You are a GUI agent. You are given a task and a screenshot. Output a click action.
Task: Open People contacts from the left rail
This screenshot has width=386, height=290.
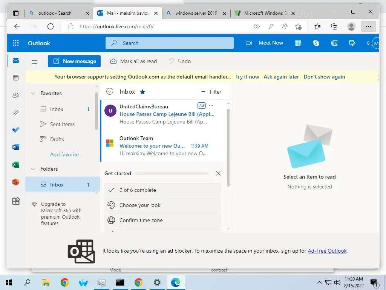16,95
